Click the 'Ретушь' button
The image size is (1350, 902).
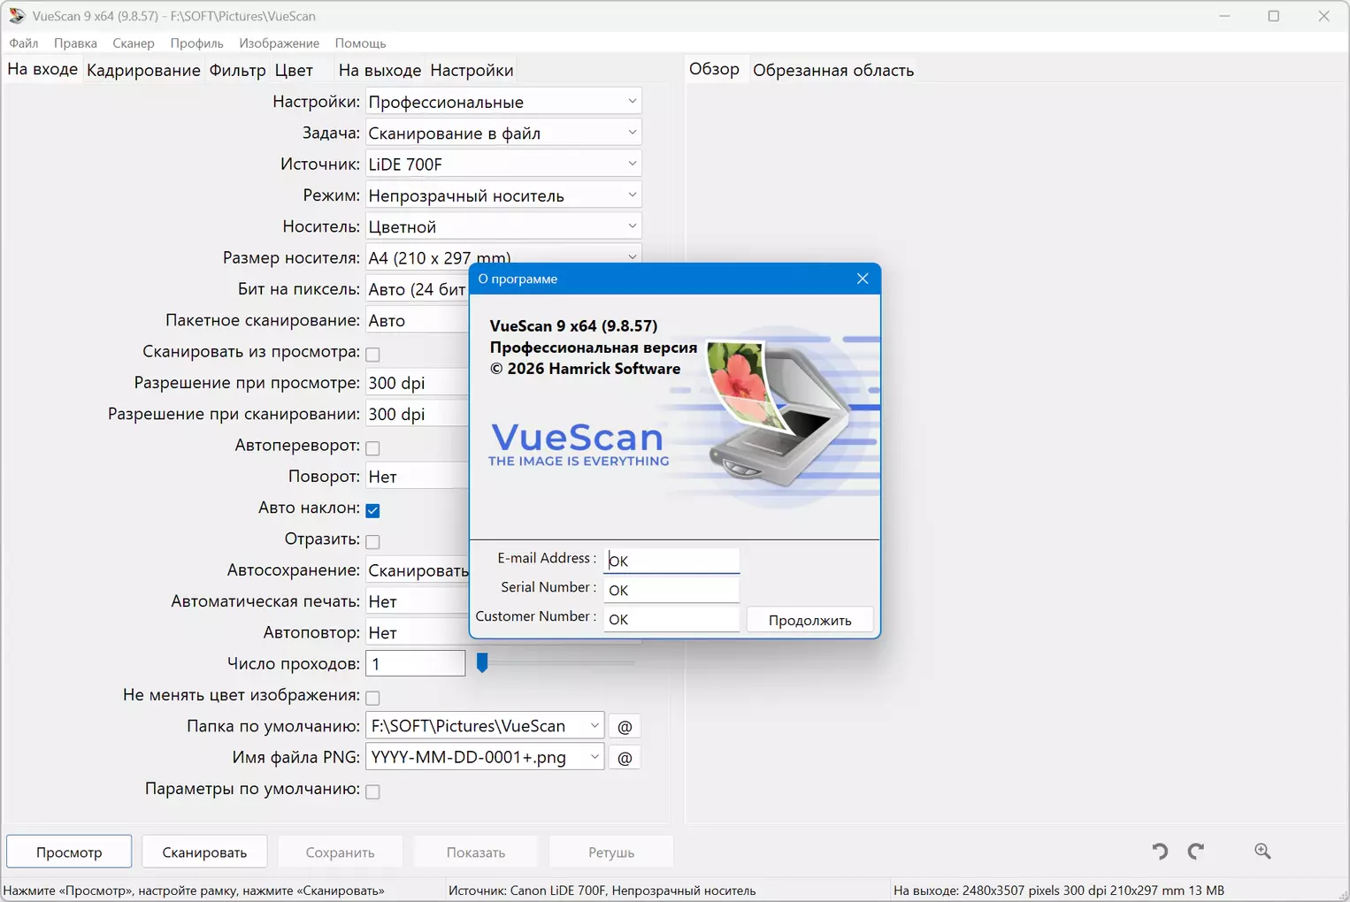coord(611,852)
